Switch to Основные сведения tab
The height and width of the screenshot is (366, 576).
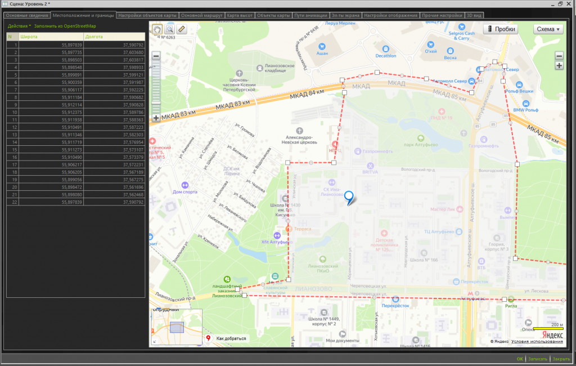click(x=27, y=15)
